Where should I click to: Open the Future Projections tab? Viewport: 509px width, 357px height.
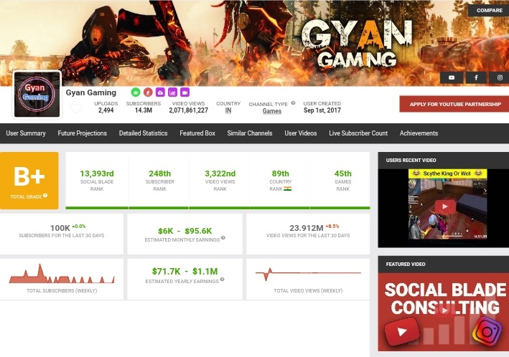[x=82, y=133]
